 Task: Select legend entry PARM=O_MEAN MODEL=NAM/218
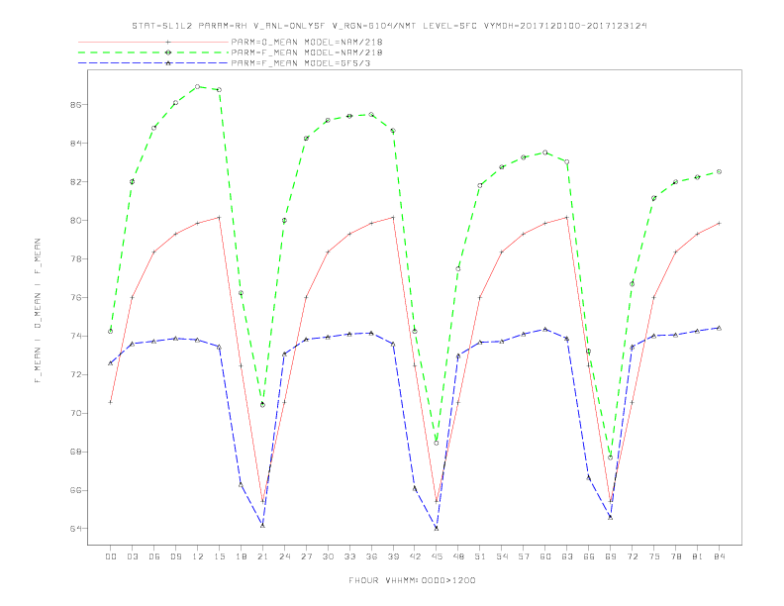point(307,42)
